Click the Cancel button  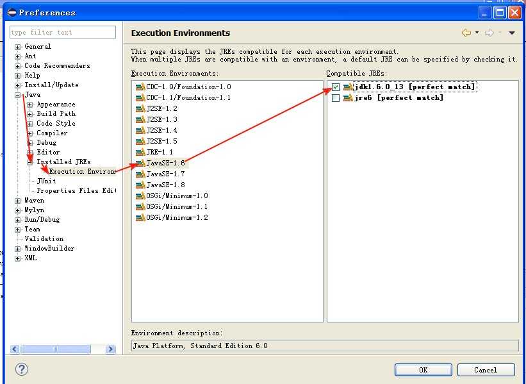486,370
